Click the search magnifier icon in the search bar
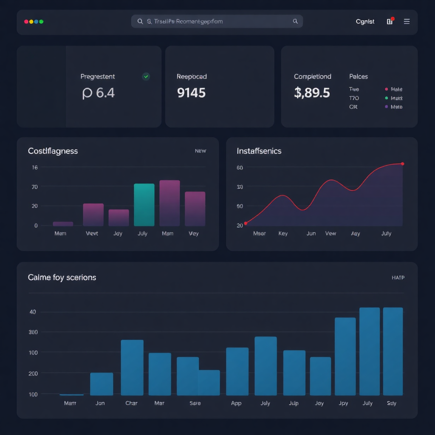This screenshot has width=435, height=435. pyautogui.click(x=140, y=21)
